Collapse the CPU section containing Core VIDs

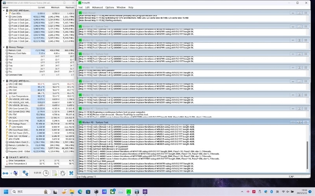(x=4, y=11)
